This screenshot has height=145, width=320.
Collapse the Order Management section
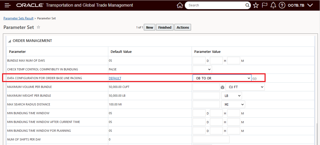tap(10, 41)
